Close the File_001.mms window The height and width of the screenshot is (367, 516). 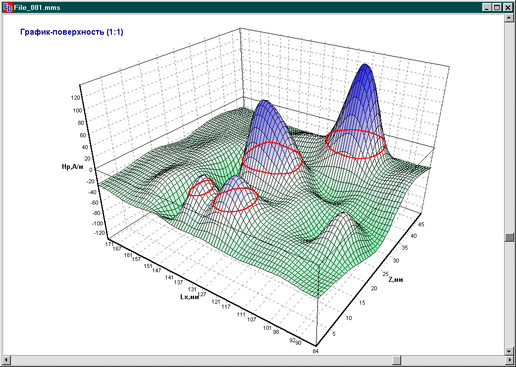pos(508,7)
